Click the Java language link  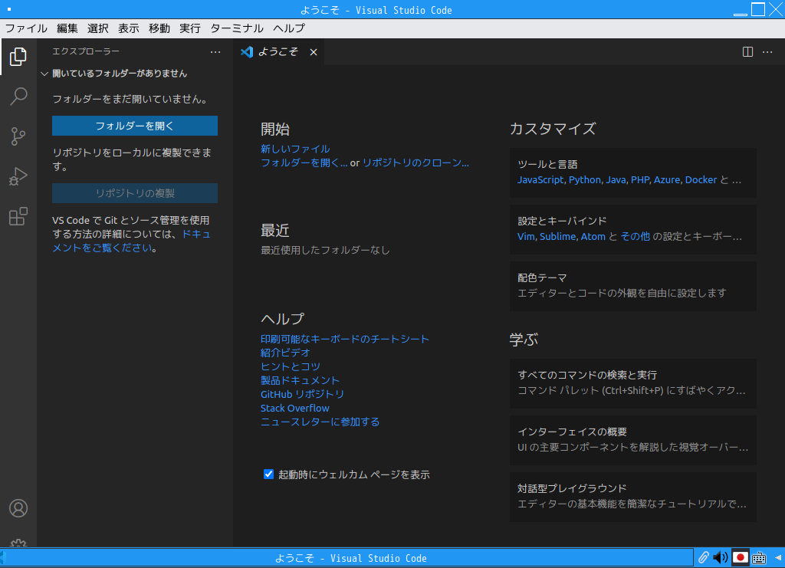coord(616,179)
